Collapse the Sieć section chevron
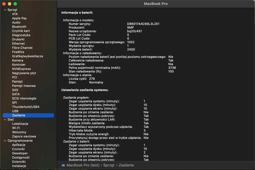The width and height of the screenshot is (255, 170). tap(5, 120)
